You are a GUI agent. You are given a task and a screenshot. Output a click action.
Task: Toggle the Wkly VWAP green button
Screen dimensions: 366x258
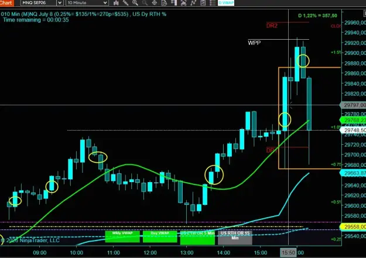[122, 236]
